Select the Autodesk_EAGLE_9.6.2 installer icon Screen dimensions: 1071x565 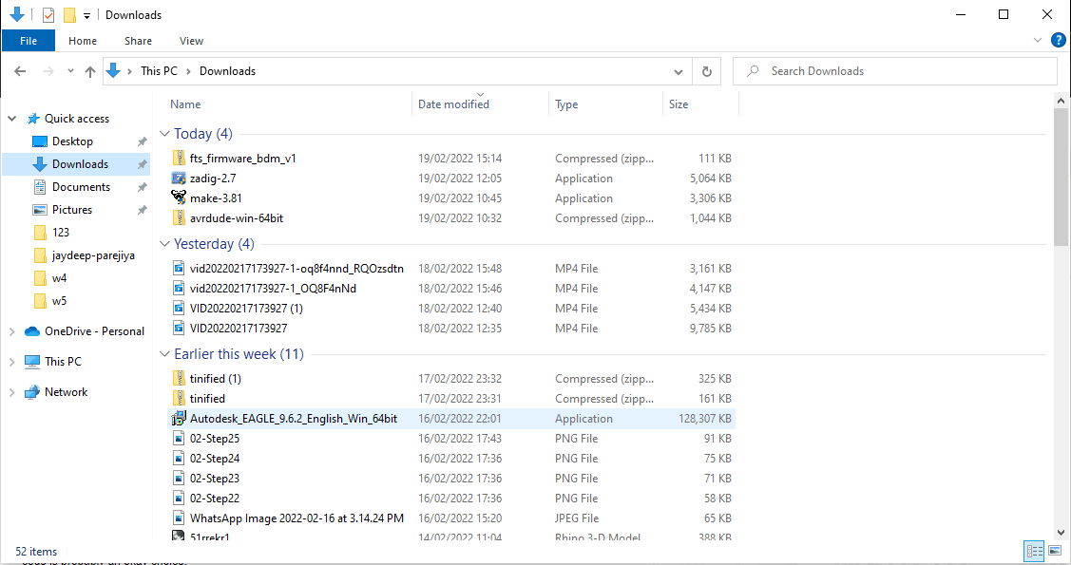[179, 419]
